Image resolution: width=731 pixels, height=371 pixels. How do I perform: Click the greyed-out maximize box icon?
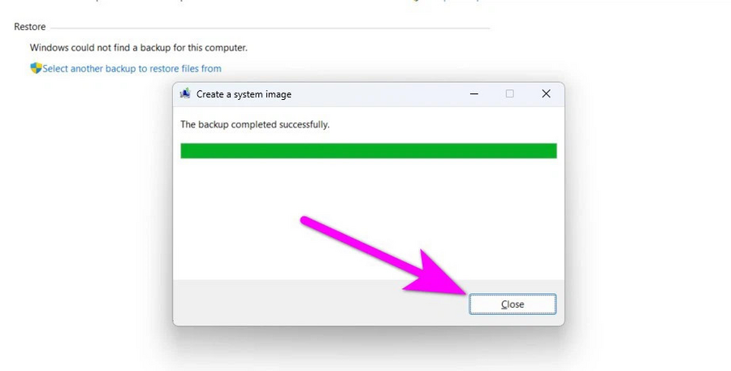coord(509,93)
